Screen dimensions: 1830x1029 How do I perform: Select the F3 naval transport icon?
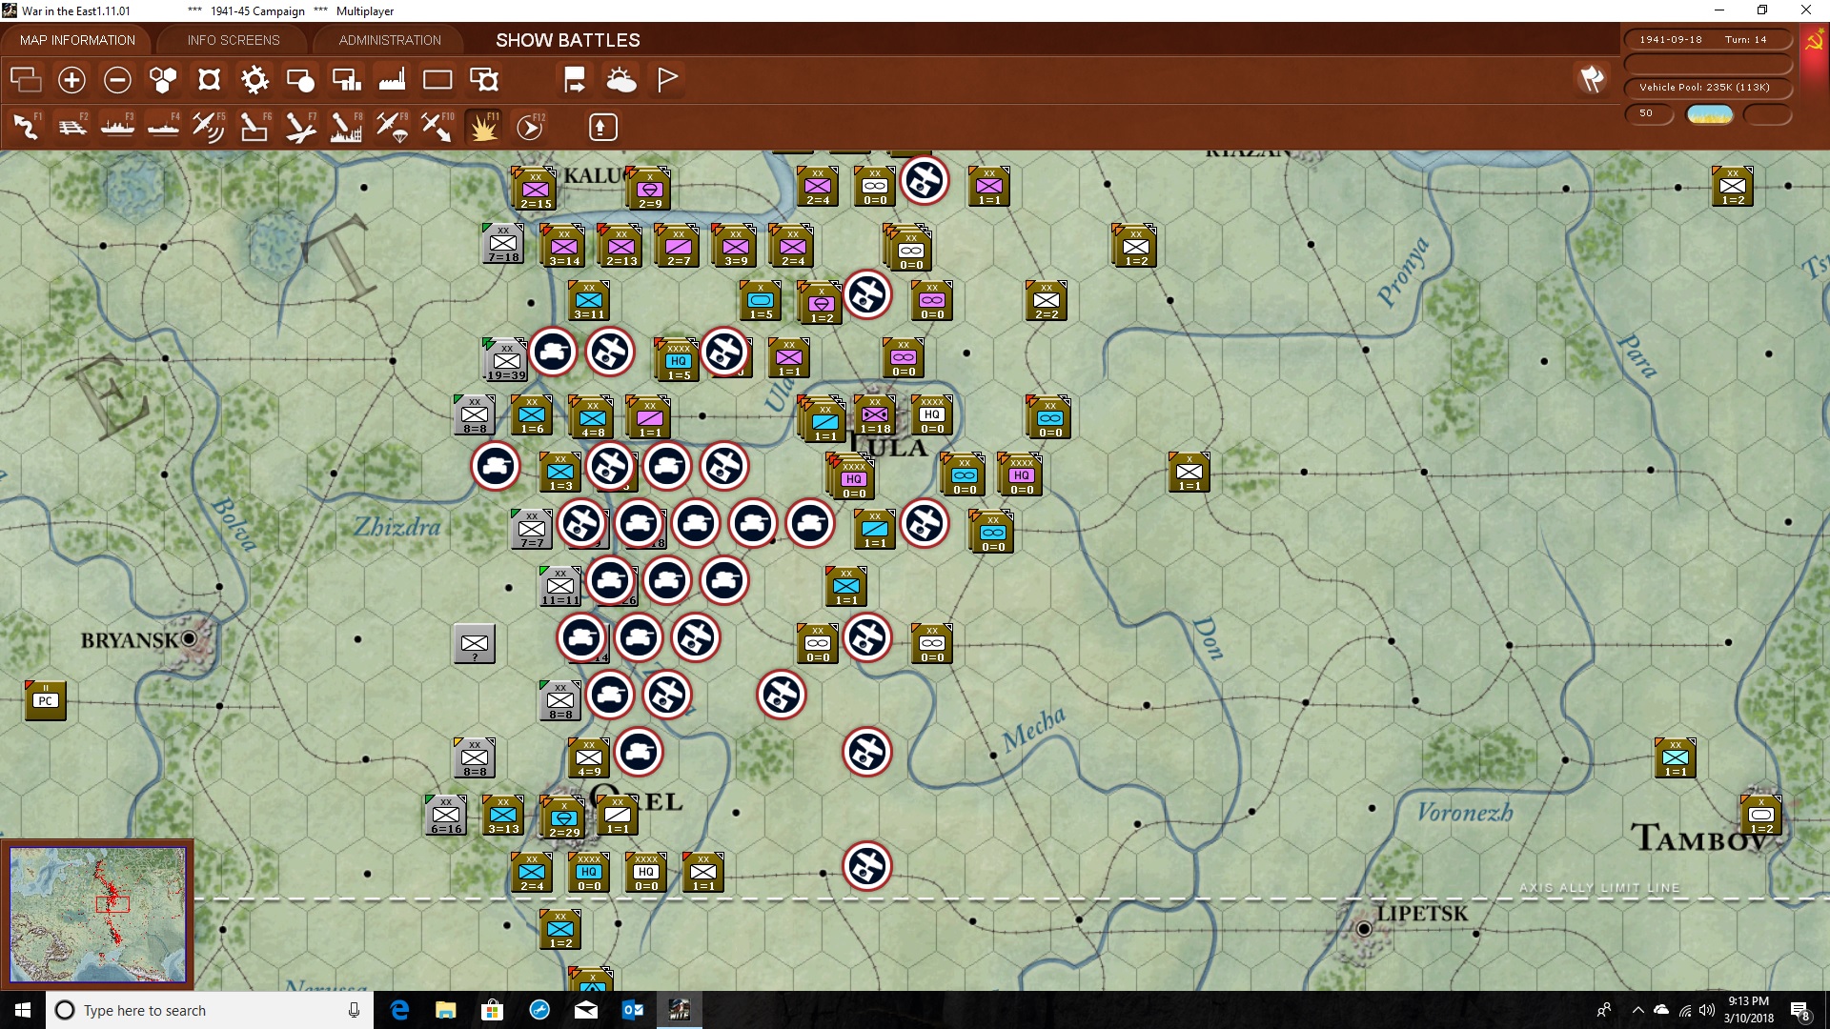coord(118,127)
